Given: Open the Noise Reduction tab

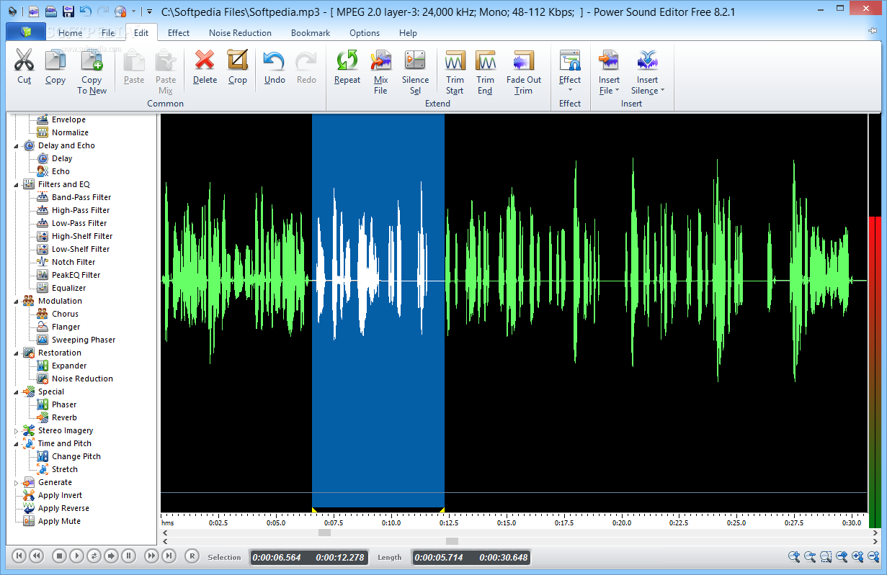Looking at the screenshot, I should pyautogui.click(x=240, y=32).
